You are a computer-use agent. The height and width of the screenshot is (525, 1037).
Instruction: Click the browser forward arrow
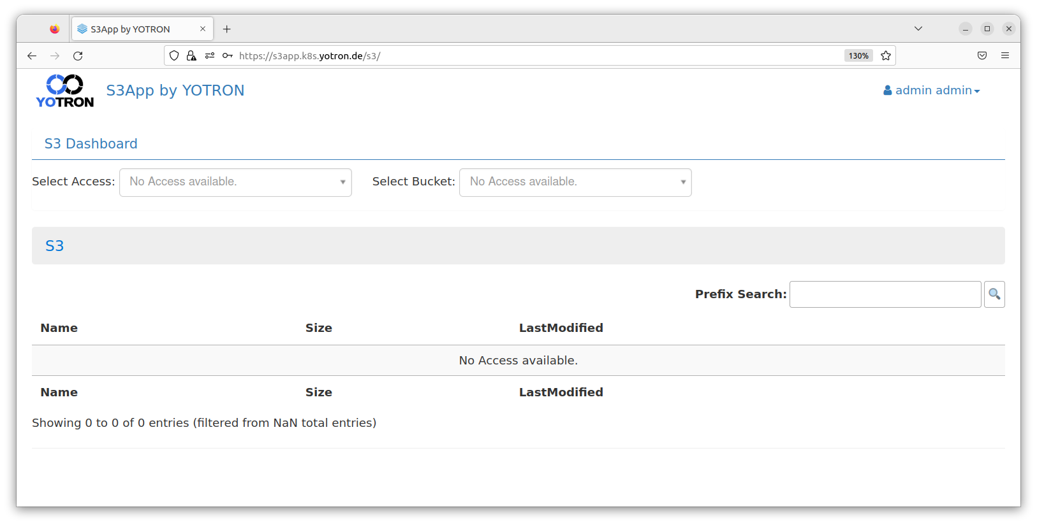(55, 56)
